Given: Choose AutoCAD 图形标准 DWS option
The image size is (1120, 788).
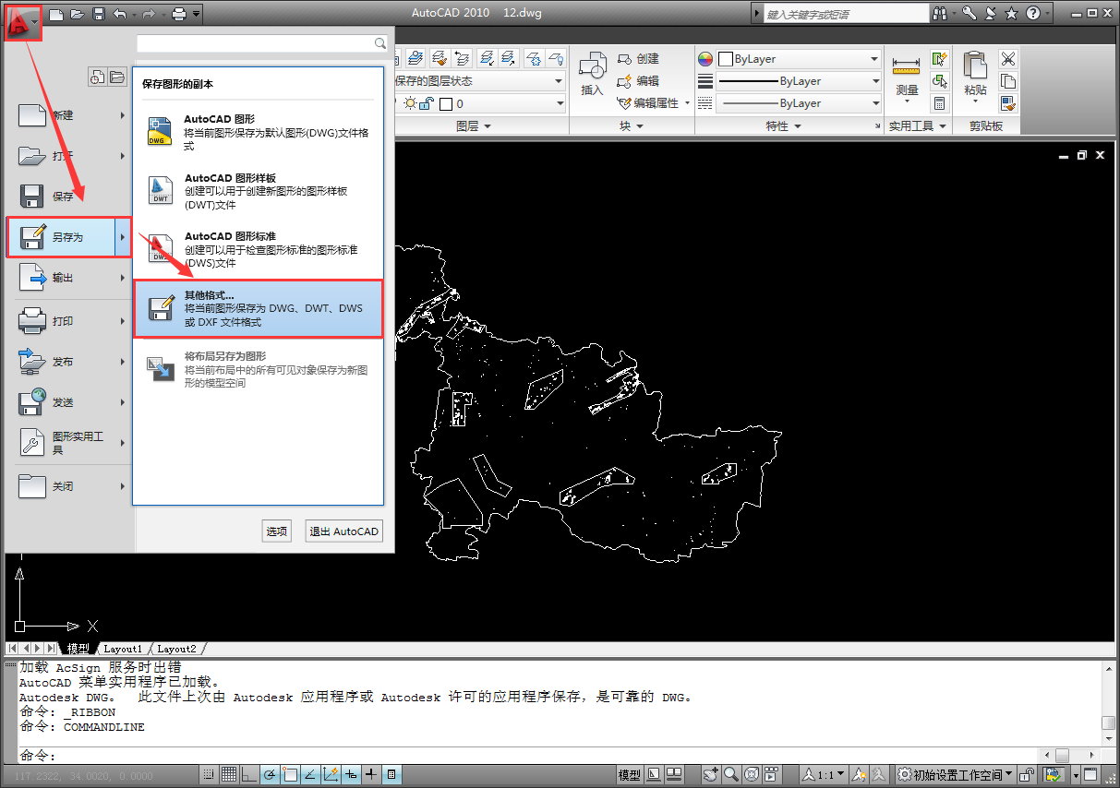Looking at the screenshot, I should point(259,249).
